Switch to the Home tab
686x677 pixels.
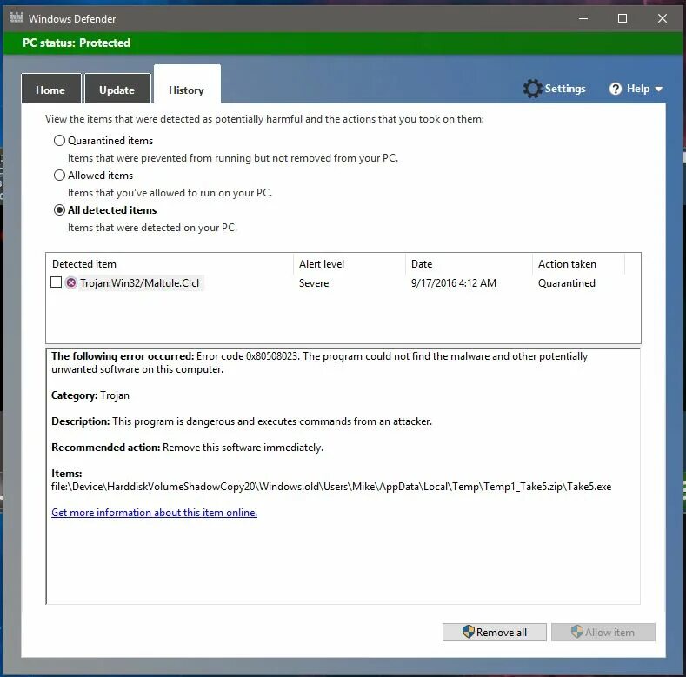50,90
